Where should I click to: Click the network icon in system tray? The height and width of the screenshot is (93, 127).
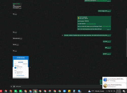[109, 91]
